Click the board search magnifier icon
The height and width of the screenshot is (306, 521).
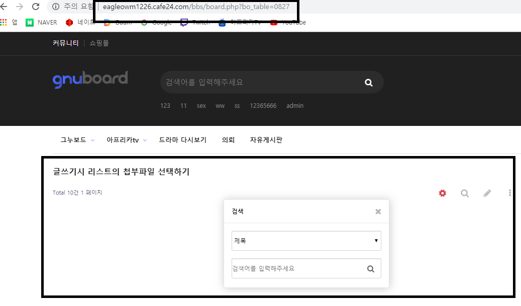(465, 193)
